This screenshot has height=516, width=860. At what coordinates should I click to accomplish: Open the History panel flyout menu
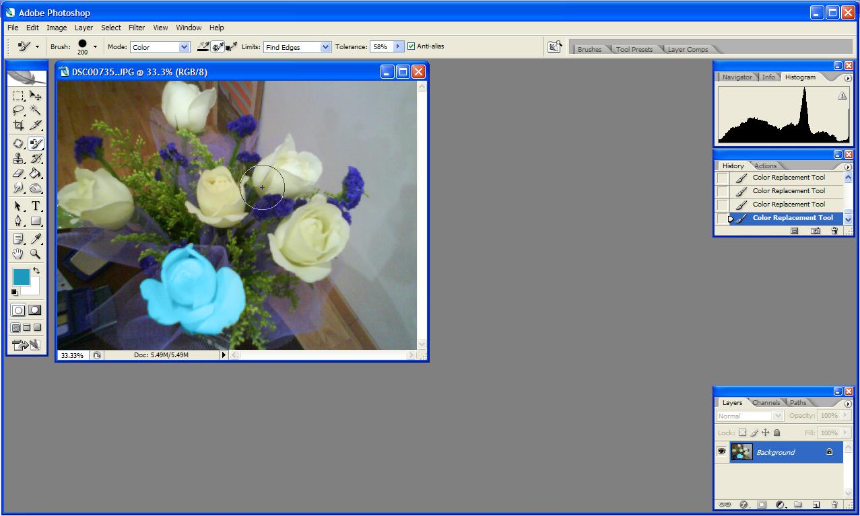click(848, 167)
